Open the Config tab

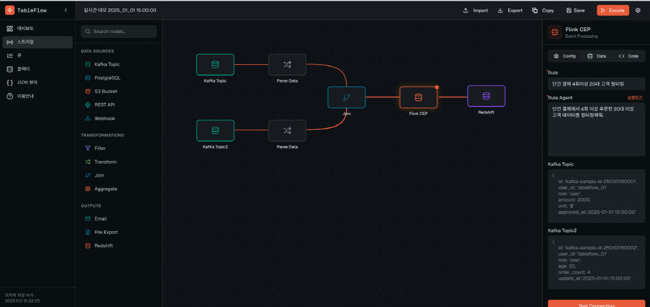pos(564,56)
